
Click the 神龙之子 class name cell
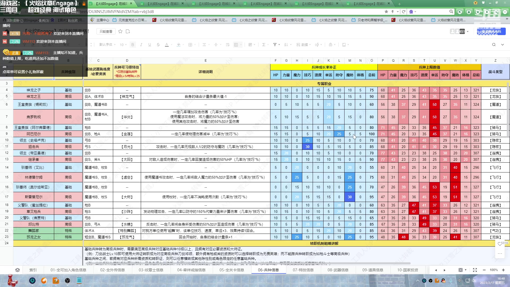34,90
